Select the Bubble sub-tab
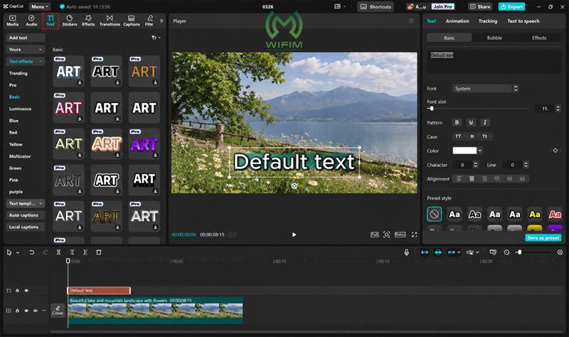The image size is (569, 337). point(494,38)
